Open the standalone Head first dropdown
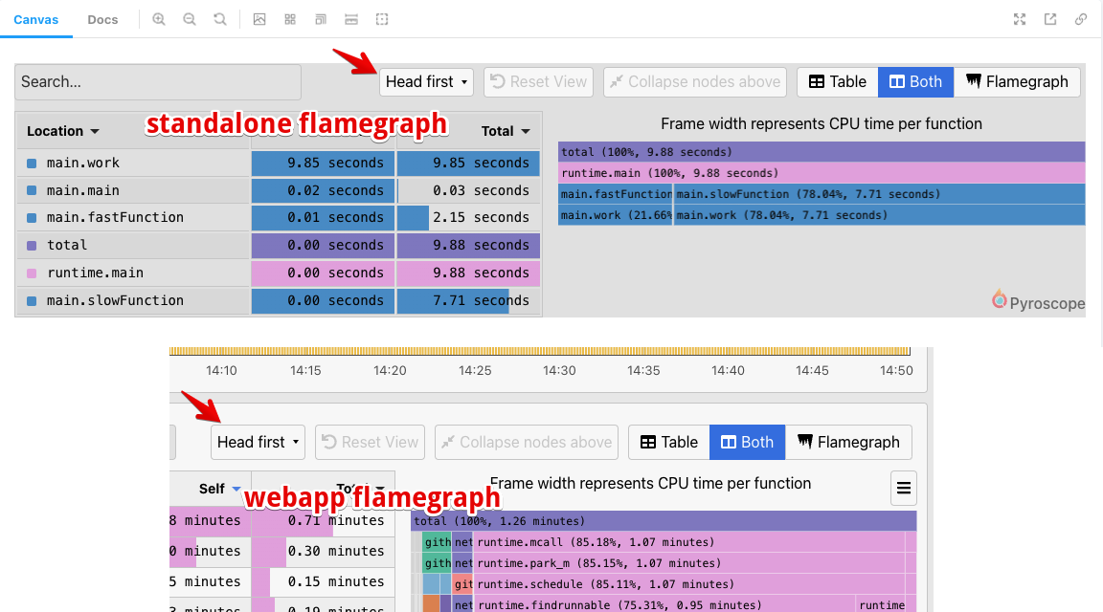The width and height of the screenshot is (1103, 612). 426,82
